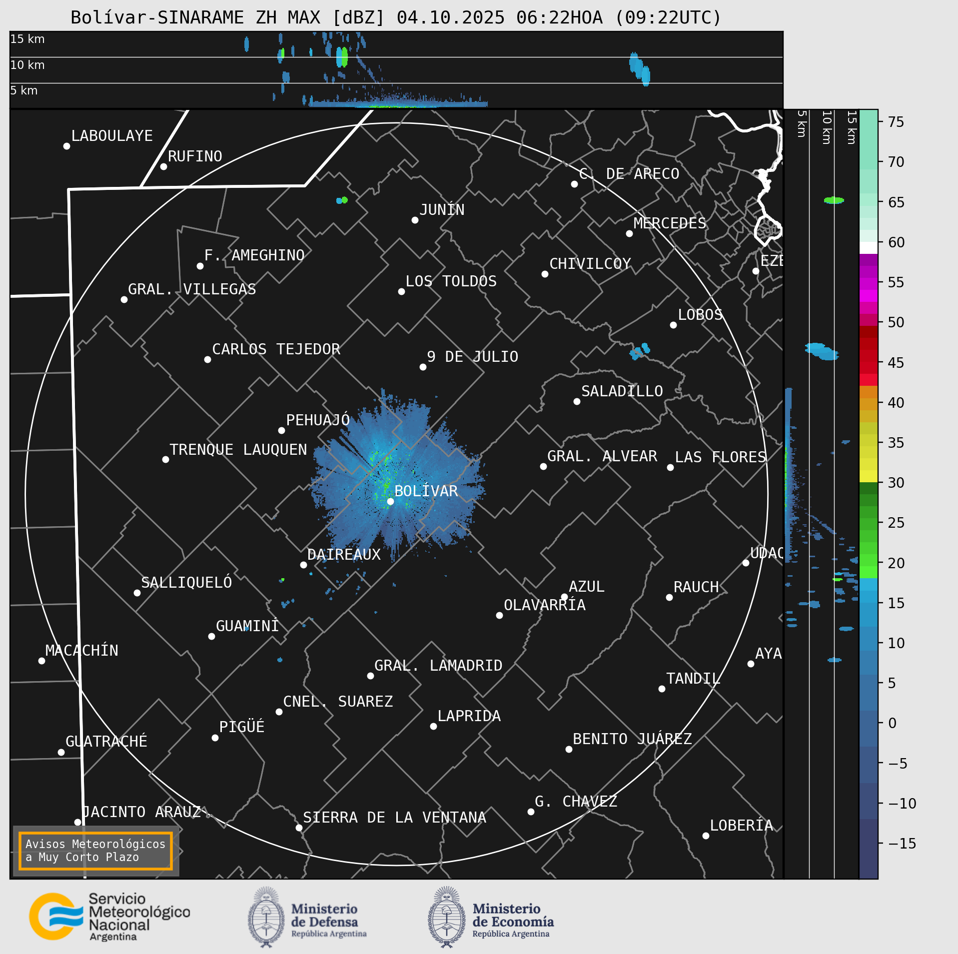Click the '15 km' label in top profile
This screenshot has height=954, width=958.
click(x=27, y=39)
